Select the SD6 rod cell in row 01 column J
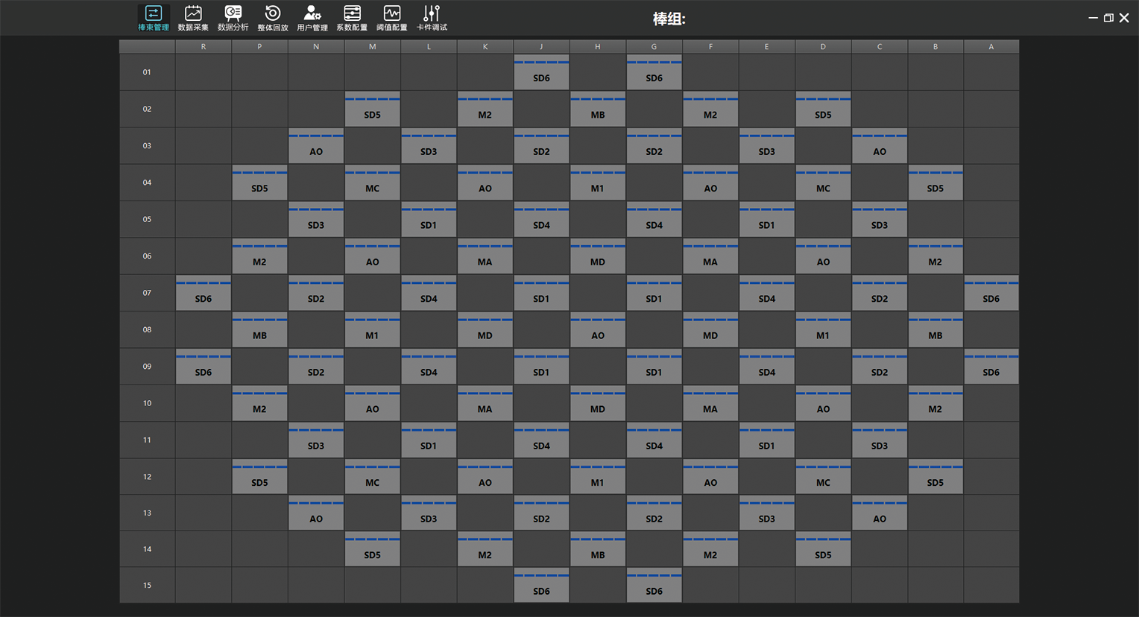 tap(541, 72)
